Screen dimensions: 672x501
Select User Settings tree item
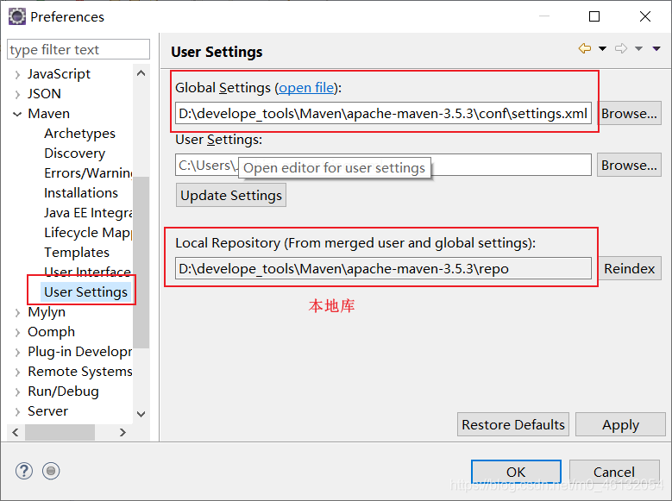[x=85, y=291]
